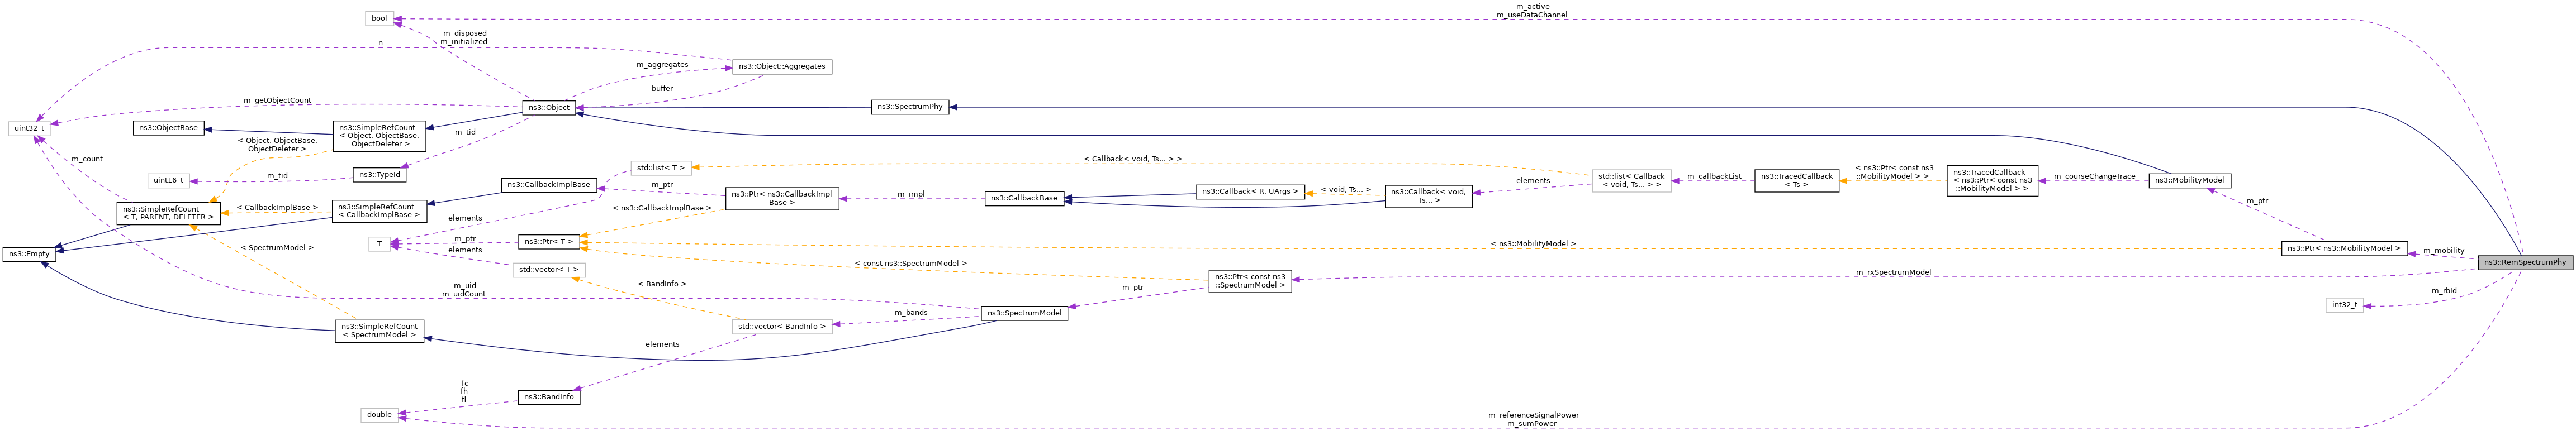Screen dimensions: 2576x431
Task: Select ns3::Ptr< const ns3::SpectrumModel > node
Action: coord(1249,281)
